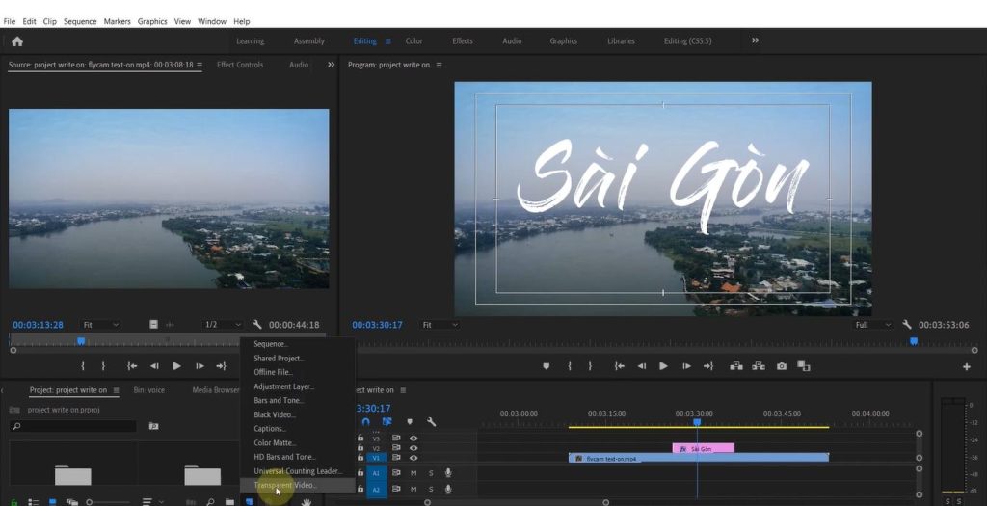
Task: Open the Graphics menu in menu bar
Action: click(x=152, y=21)
